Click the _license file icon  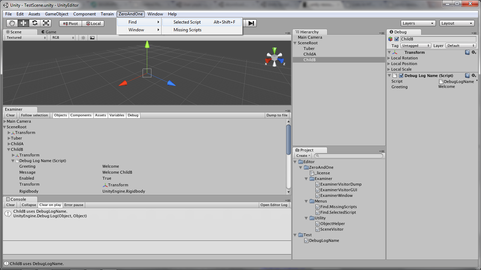click(x=312, y=173)
